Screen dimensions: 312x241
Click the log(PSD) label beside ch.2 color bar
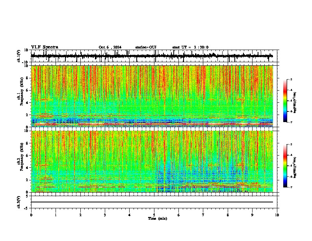click(x=295, y=168)
